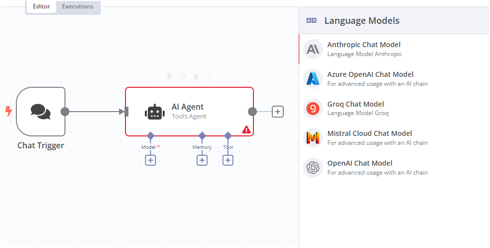The image size is (490, 248).
Task: Add a Model sub-node plus button
Action: point(150,160)
